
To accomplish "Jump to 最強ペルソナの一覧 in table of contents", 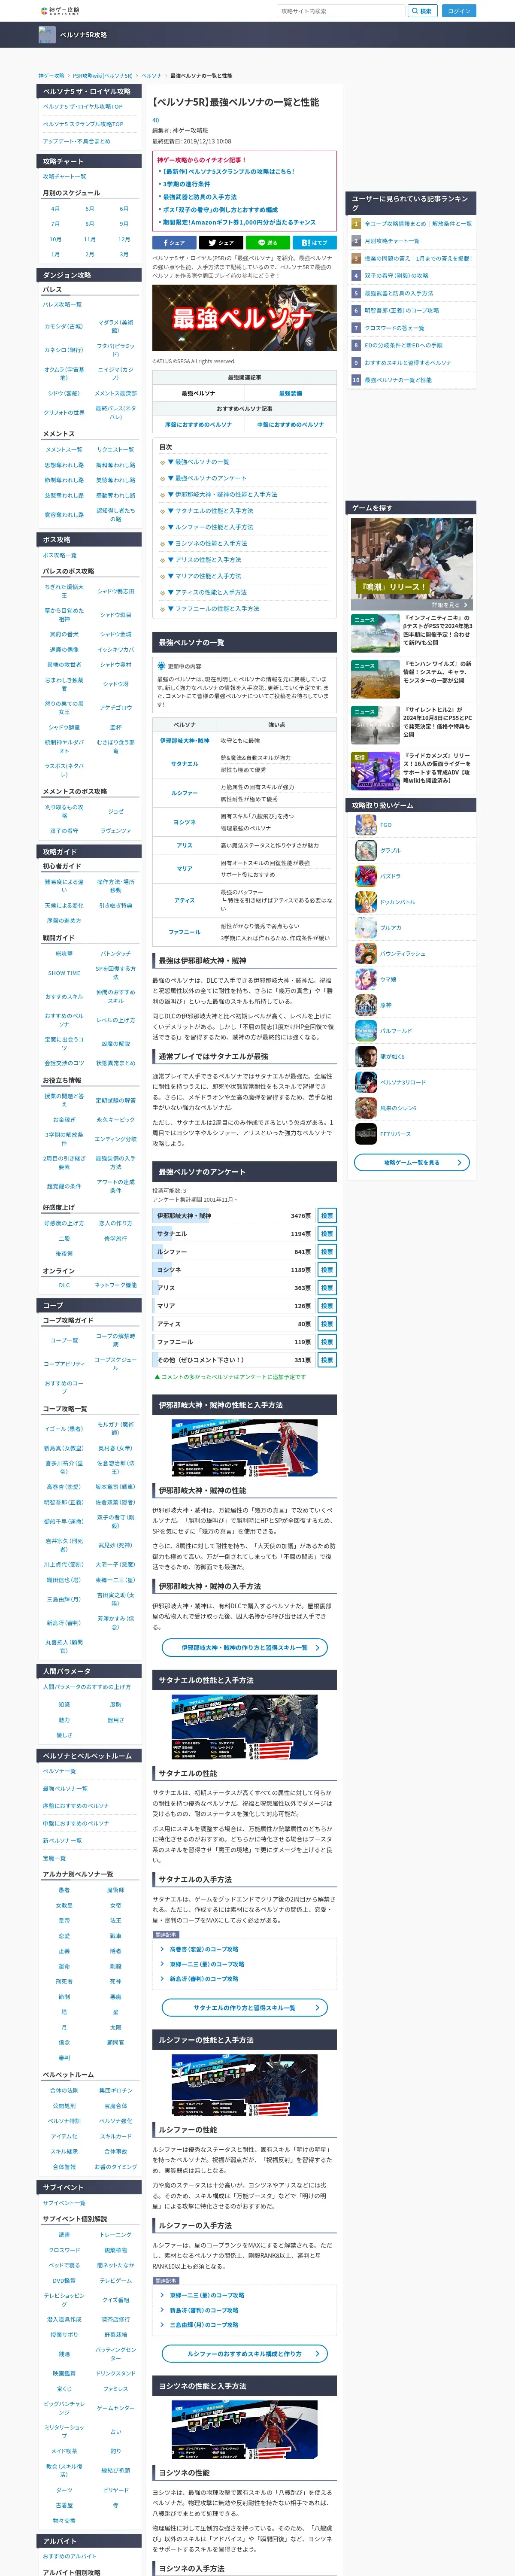I will click(x=199, y=462).
